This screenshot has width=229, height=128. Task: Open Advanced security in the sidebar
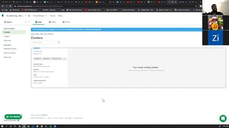(x=7, y=57)
